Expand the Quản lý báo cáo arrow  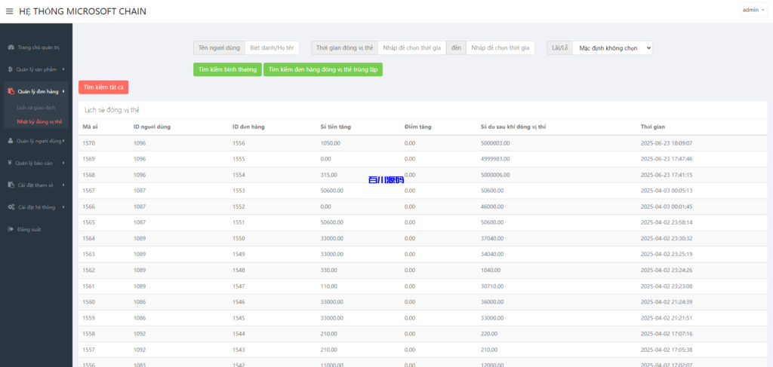(63, 163)
